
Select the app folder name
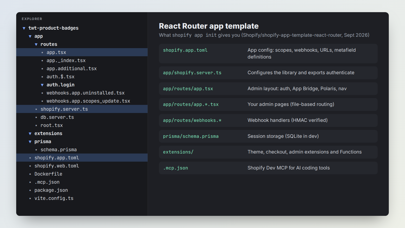point(38,36)
